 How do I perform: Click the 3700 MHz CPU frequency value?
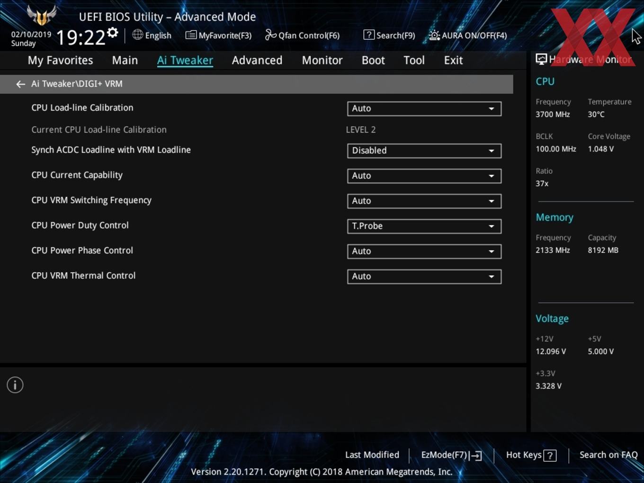(553, 114)
